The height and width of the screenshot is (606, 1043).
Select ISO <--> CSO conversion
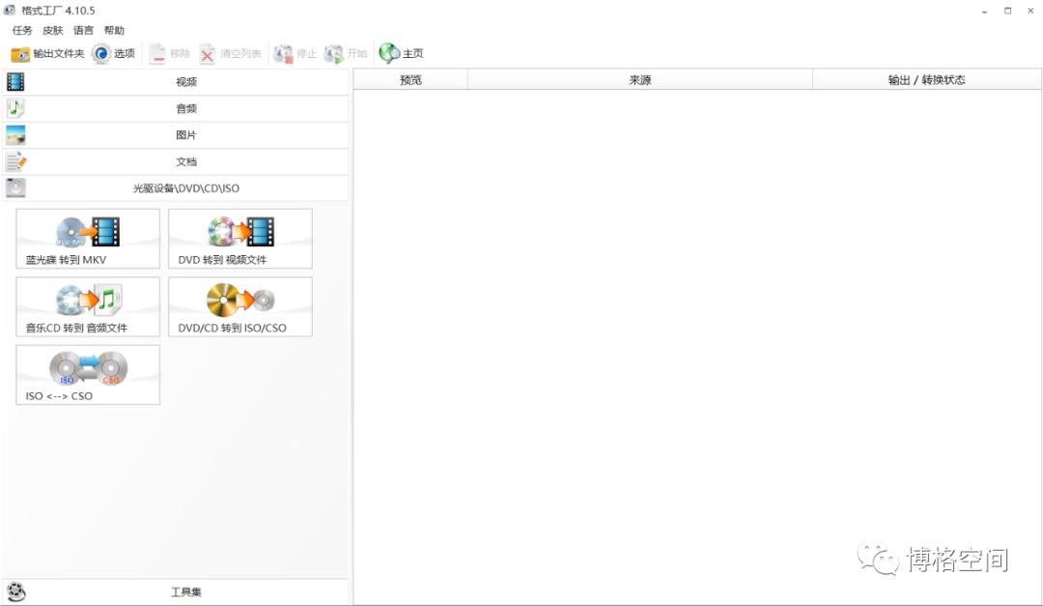click(x=88, y=375)
